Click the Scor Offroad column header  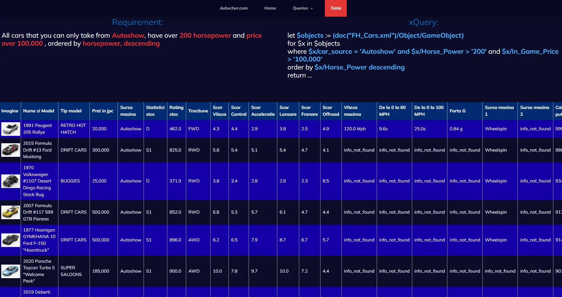point(330,111)
